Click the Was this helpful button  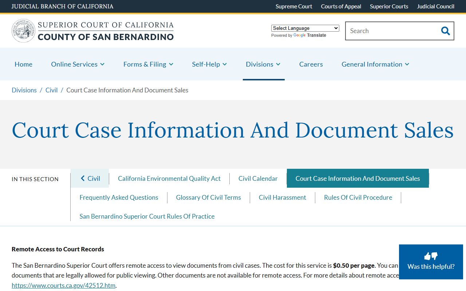(431, 262)
